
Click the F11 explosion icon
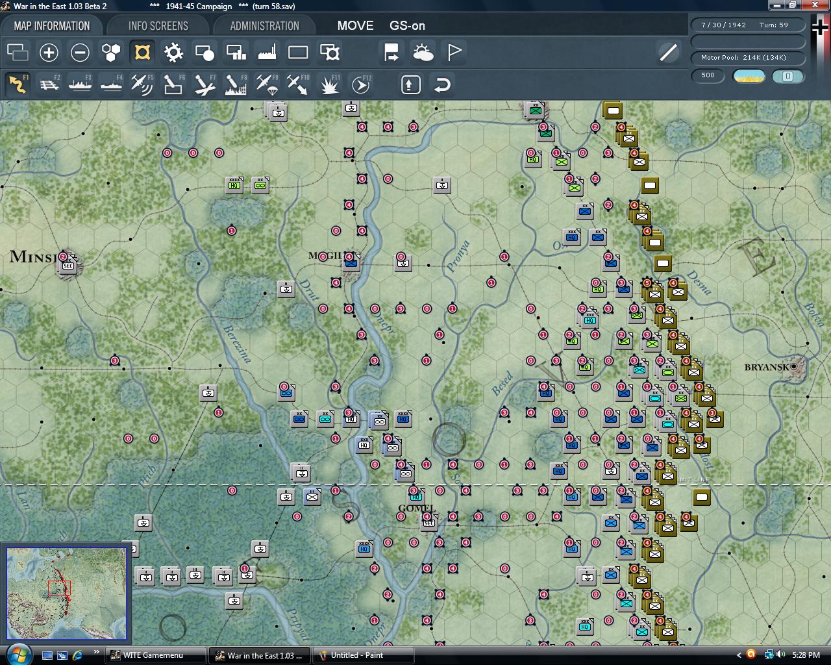tap(329, 84)
